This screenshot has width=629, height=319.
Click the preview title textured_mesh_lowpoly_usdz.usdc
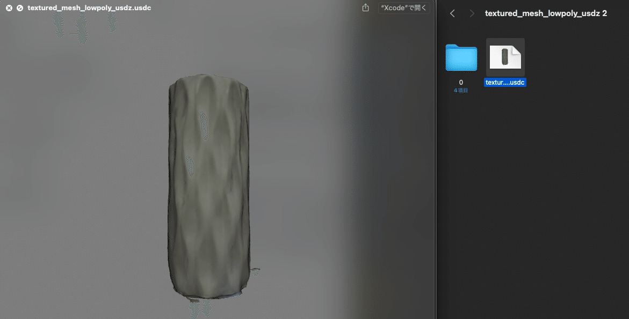tap(89, 8)
